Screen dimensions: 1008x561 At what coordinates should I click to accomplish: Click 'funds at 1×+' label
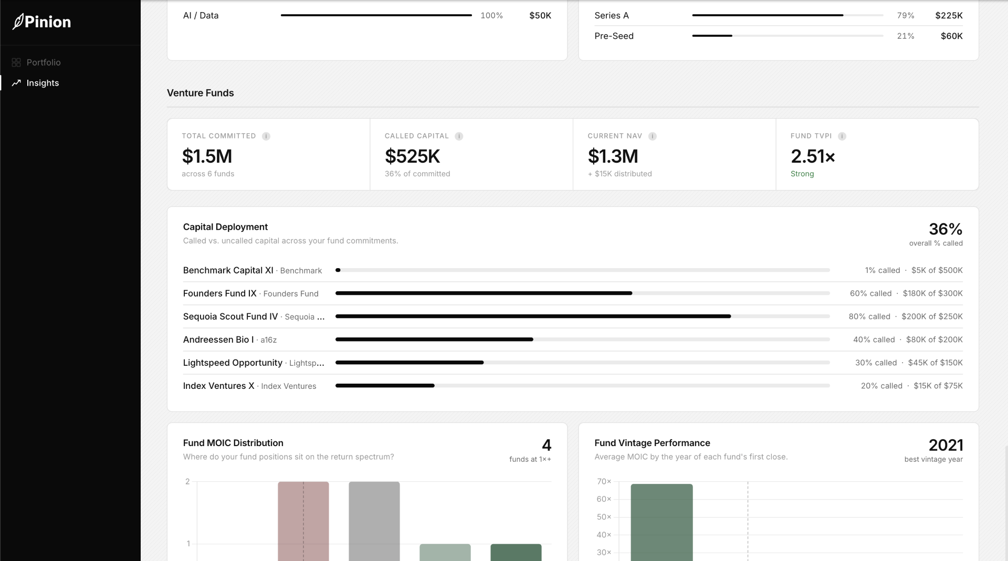[530, 459]
